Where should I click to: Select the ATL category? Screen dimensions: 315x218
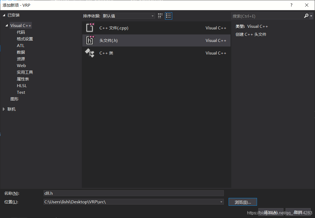coord(21,46)
